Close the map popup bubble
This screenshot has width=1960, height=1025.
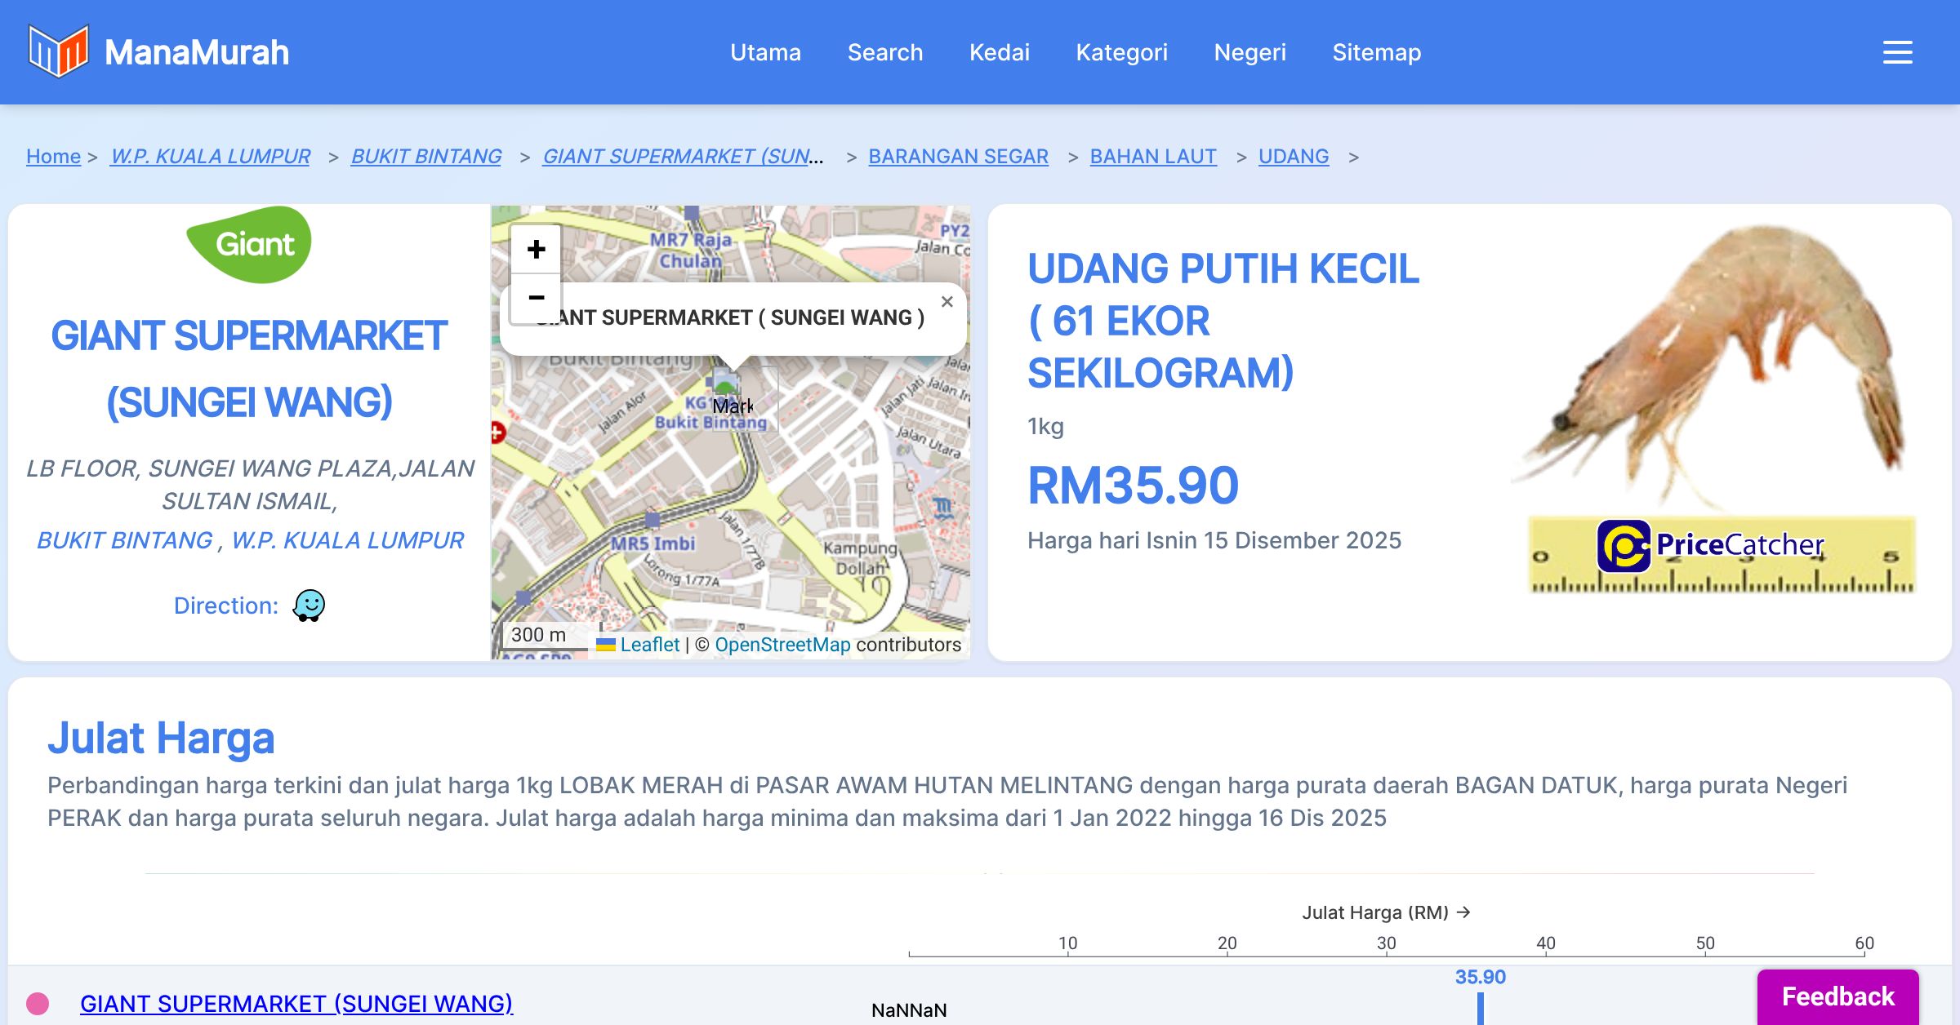pos(947,302)
